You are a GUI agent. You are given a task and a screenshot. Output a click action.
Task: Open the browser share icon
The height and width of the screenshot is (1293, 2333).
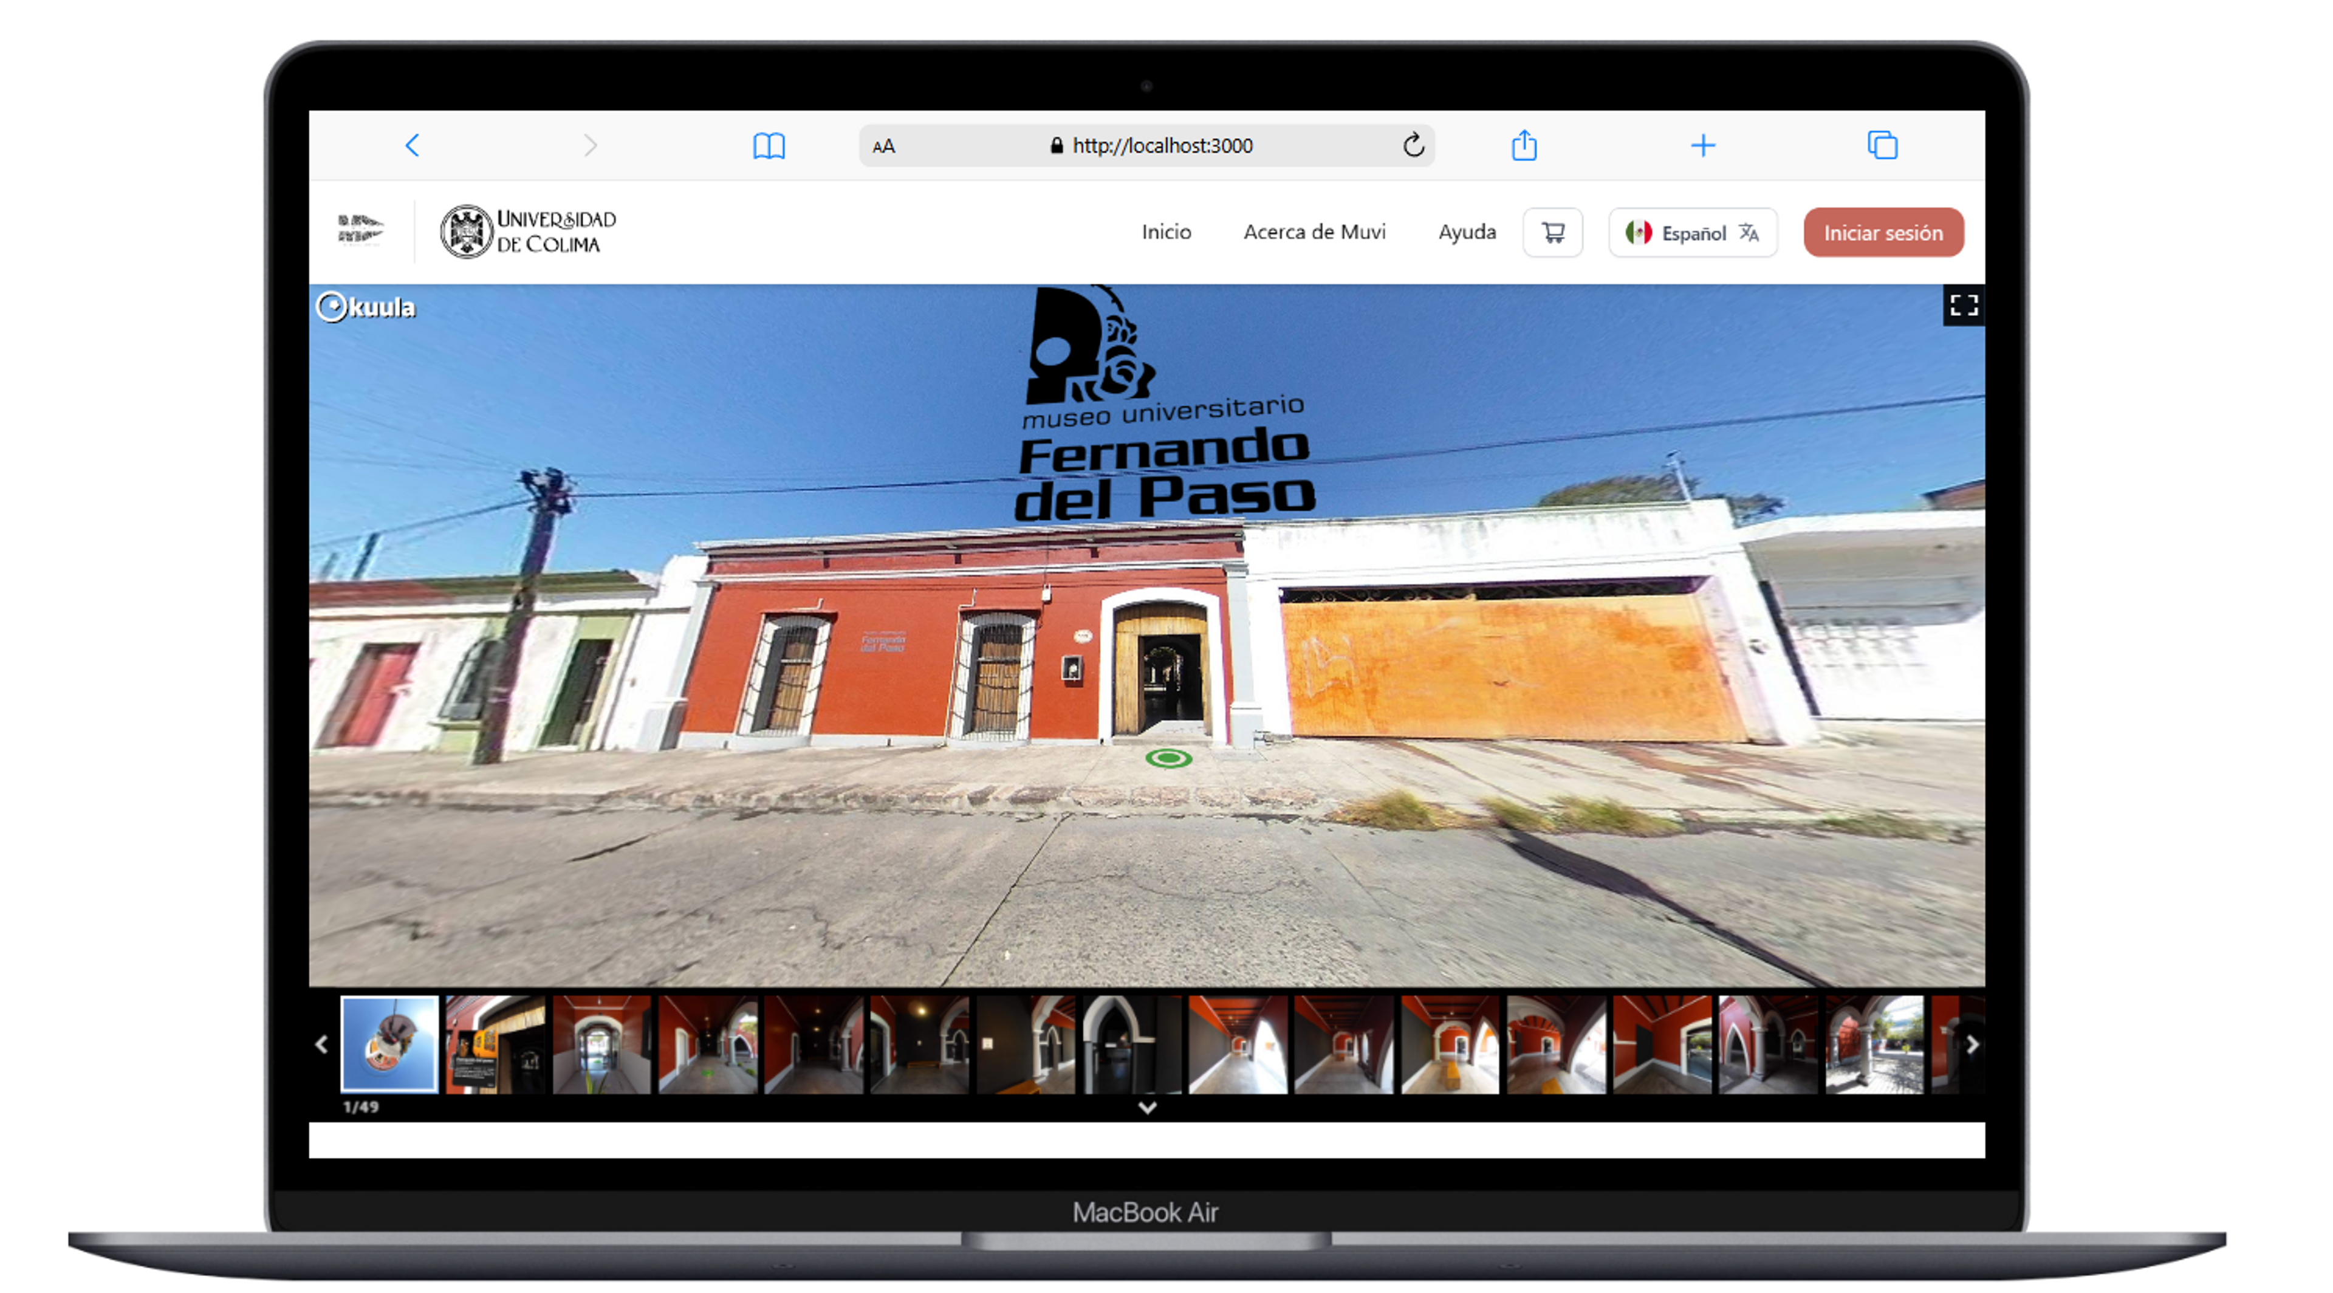pos(1524,145)
